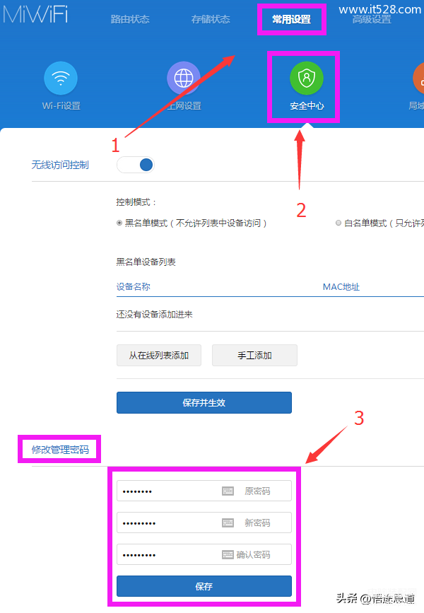Click 黑名单设备列表 label
The width and height of the screenshot is (424, 613).
[x=146, y=262]
